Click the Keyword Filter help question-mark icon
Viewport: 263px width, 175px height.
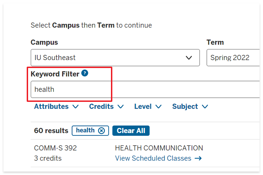tap(85, 73)
